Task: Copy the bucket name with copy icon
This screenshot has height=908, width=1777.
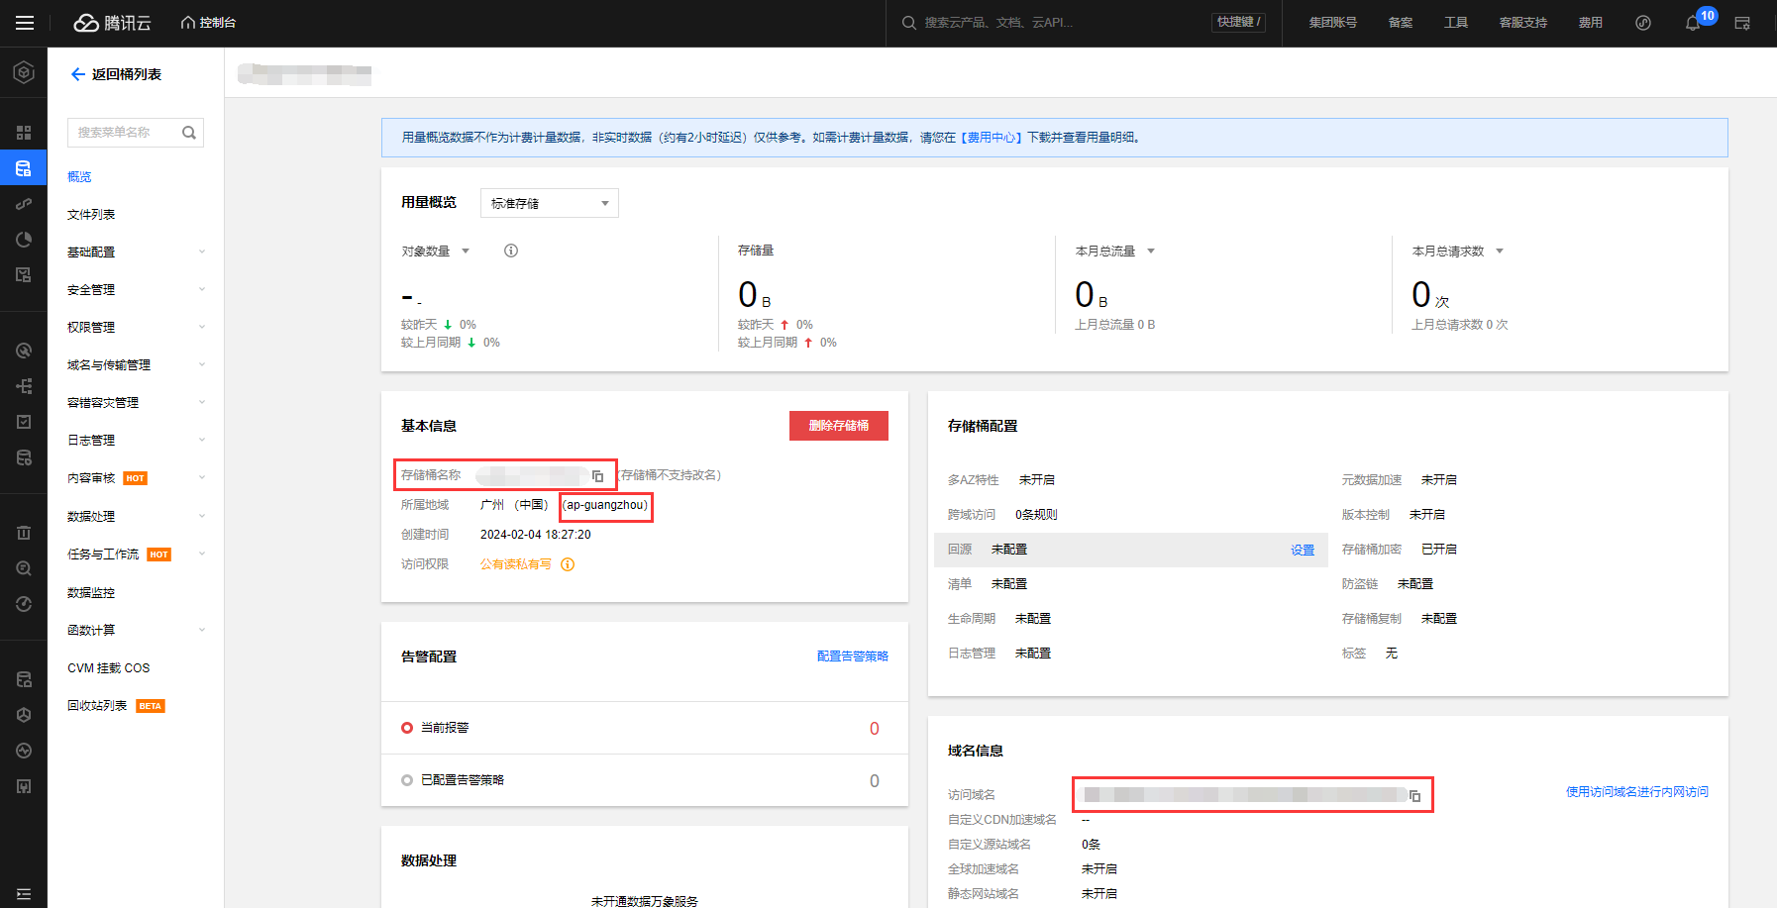Action: coord(597,476)
